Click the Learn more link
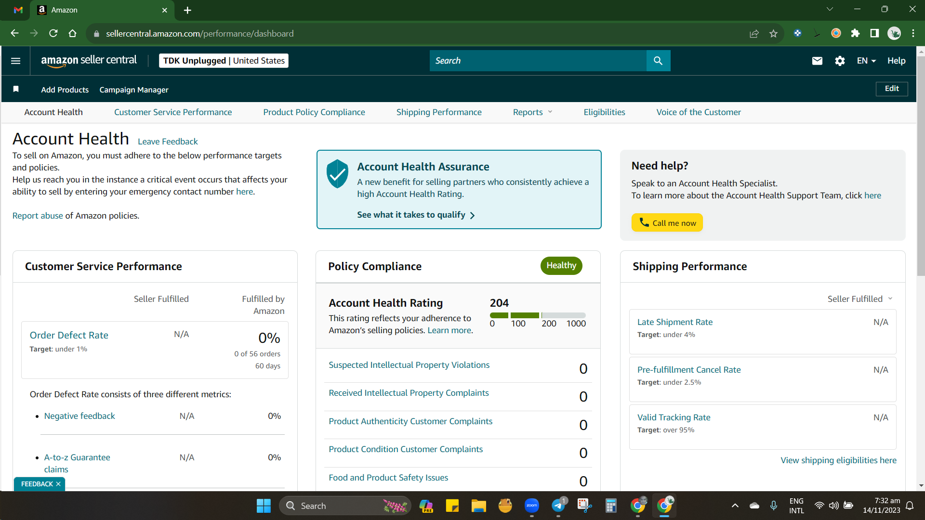 (x=449, y=330)
